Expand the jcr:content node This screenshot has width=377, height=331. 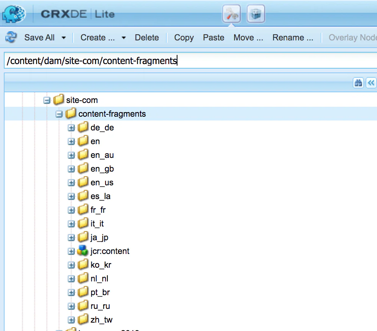[x=71, y=251]
